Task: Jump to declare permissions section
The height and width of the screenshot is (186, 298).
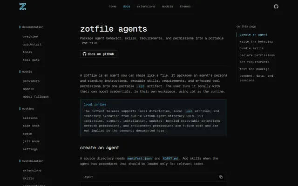Action: click(x=257, y=55)
